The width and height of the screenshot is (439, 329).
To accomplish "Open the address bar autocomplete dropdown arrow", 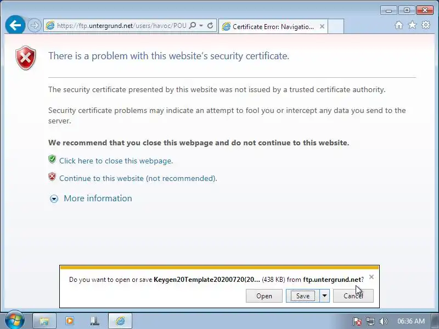I will coord(201,25).
